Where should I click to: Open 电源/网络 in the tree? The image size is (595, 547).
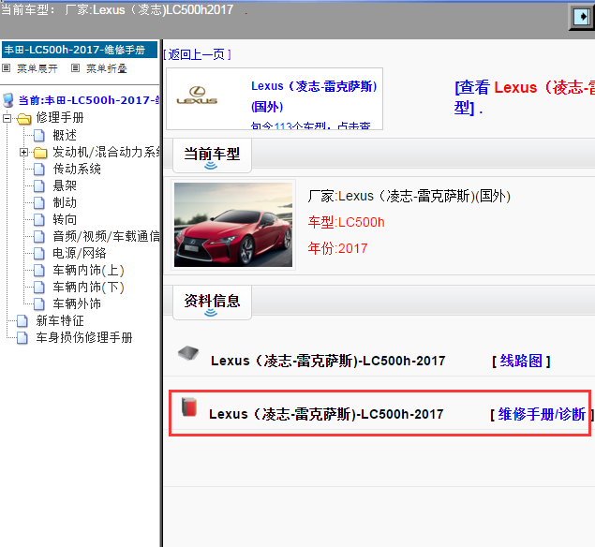pyautogui.click(x=80, y=254)
